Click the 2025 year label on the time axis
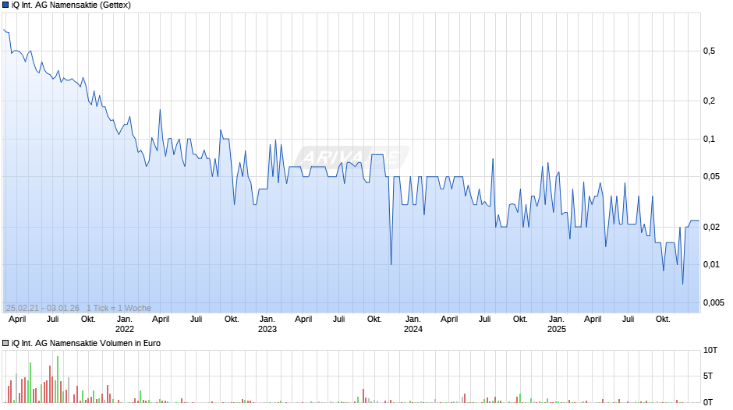Screen dimensions: 733x410 557,329
